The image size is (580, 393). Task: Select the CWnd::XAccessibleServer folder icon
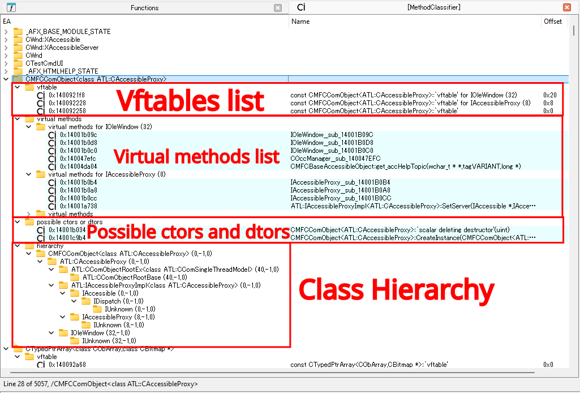click(18, 48)
